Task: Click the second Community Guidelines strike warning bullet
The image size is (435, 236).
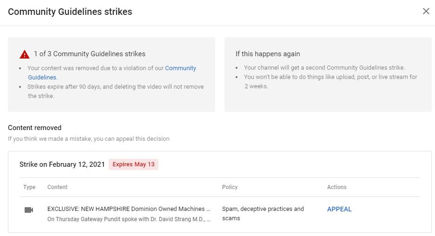Action: tap(324, 68)
